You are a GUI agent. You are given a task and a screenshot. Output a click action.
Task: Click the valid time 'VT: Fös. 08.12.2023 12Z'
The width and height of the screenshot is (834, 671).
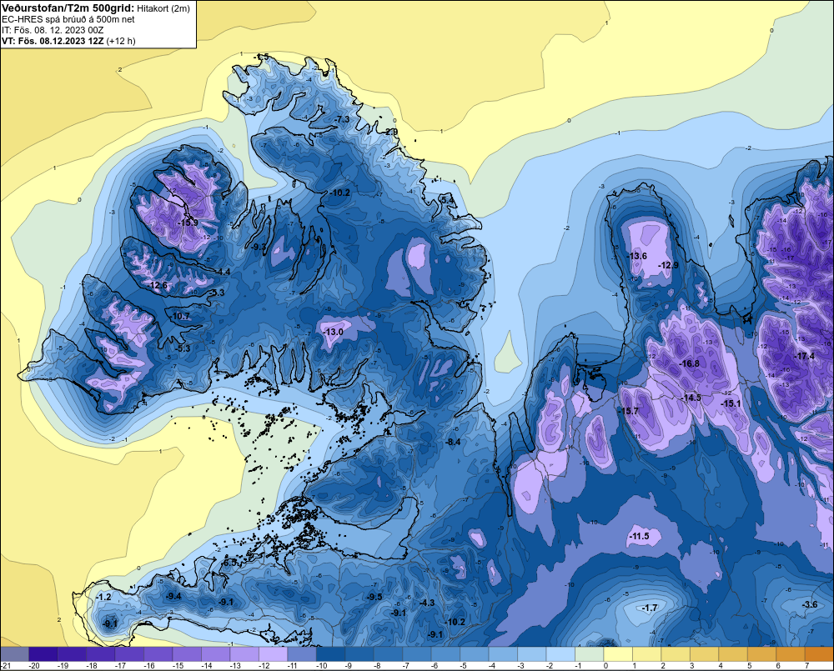(x=53, y=41)
